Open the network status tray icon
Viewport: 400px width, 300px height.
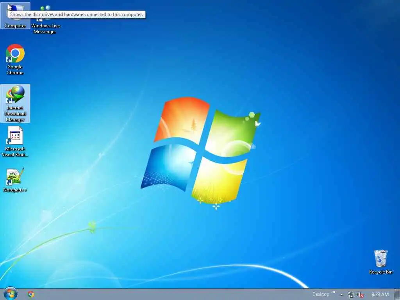click(351, 295)
